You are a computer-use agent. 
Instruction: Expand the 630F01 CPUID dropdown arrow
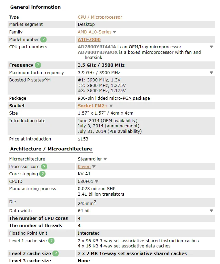[x=97, y=182]
